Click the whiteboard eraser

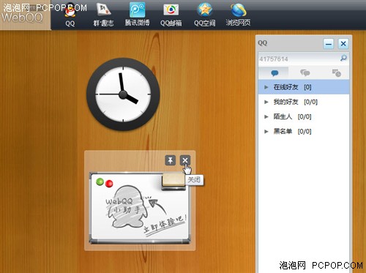click(173, 182)
